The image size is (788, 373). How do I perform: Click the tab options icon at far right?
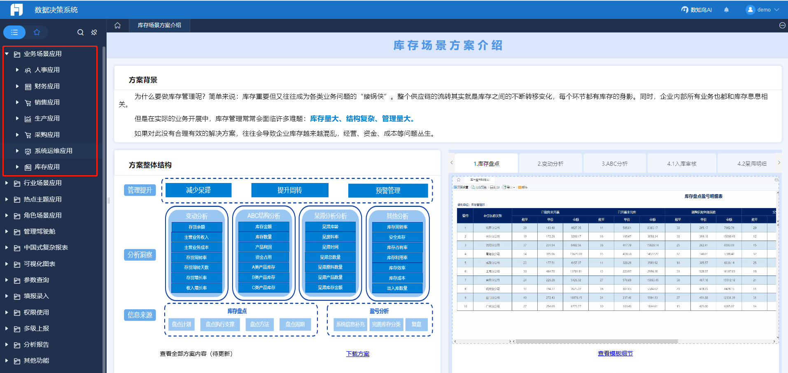[782, 25]
